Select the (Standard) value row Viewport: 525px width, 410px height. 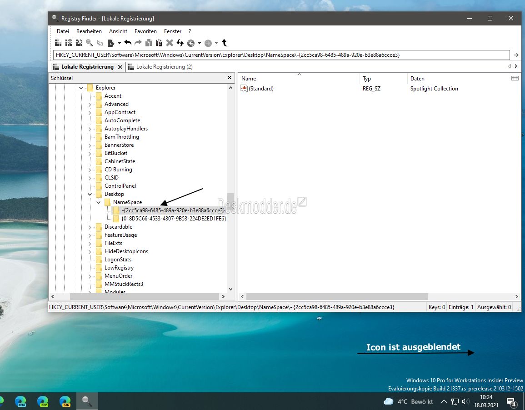point(380,89)
